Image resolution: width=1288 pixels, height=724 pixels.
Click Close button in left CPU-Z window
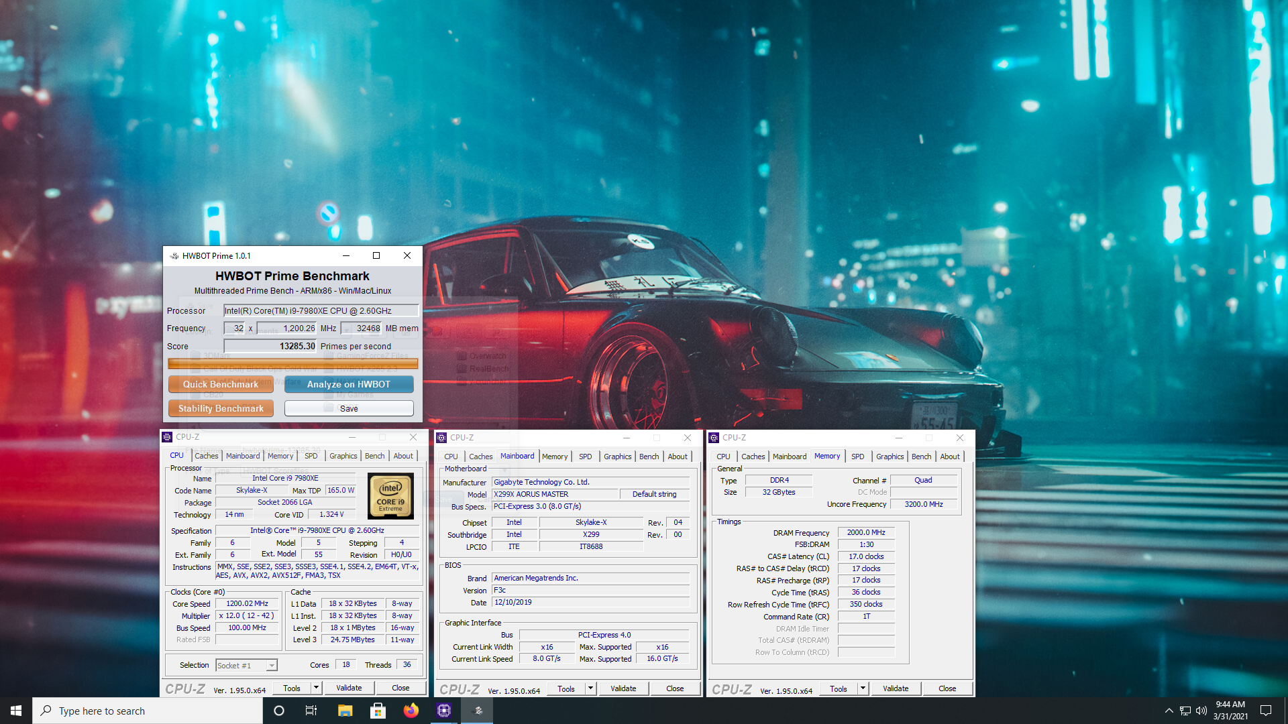400,688
